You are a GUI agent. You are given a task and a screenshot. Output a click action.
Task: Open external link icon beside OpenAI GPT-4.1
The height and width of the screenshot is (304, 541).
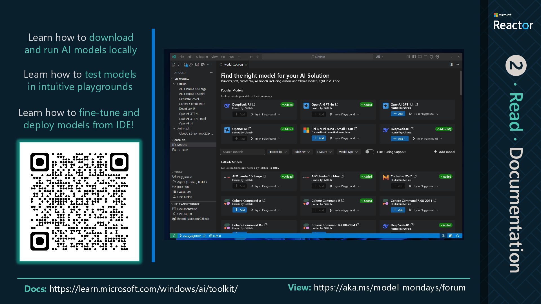tap(416, 104)
